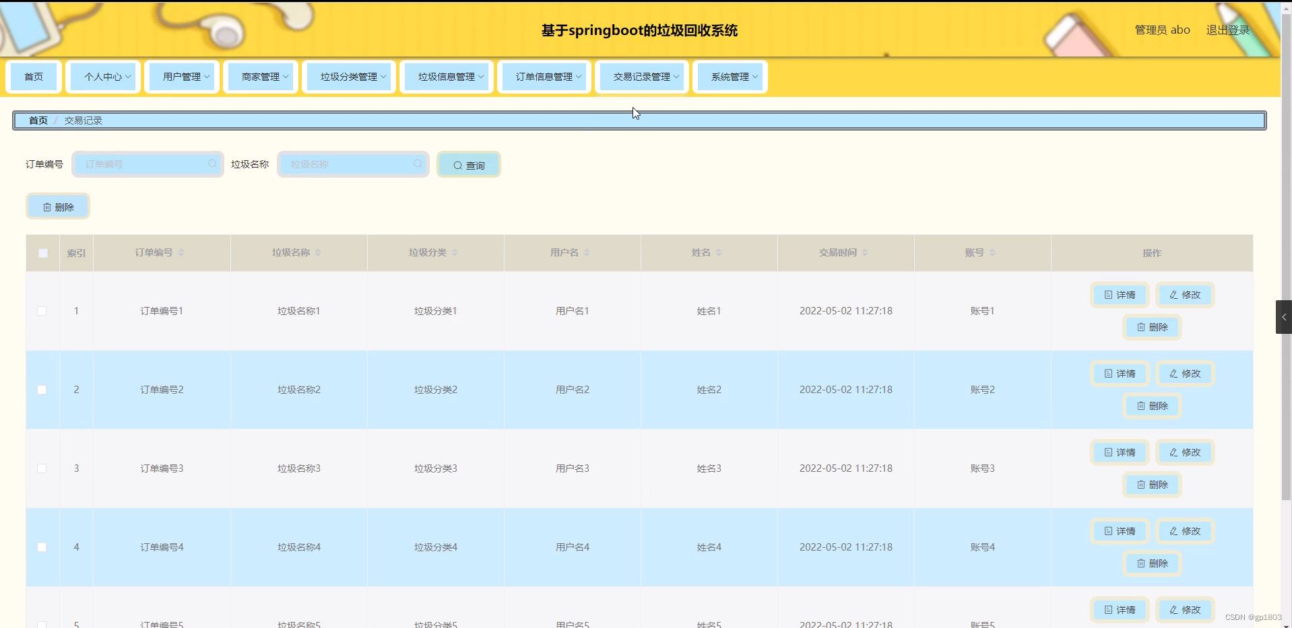The width and height of the screenshot is (1292, 628).
Task: Select the detail icon on 订单编号1 row's 详情 button
Action: 1107,294
